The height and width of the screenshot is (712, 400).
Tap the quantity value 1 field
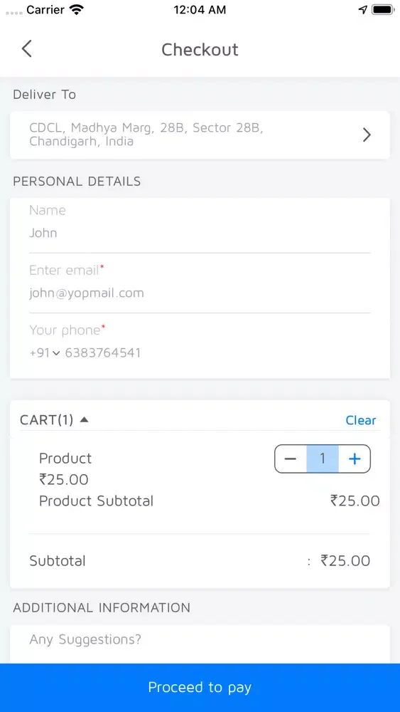[x=323, y=459]
